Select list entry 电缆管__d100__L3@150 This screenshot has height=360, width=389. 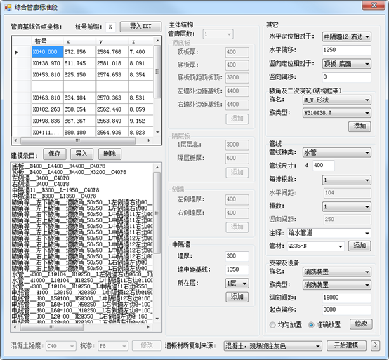tap(82, 293)
